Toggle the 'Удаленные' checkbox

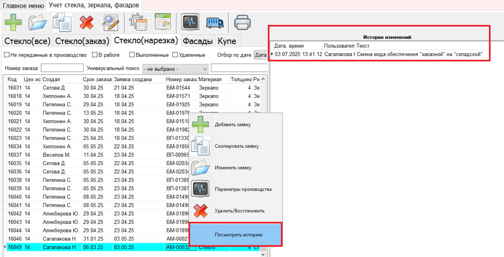(x=175, y=55)
